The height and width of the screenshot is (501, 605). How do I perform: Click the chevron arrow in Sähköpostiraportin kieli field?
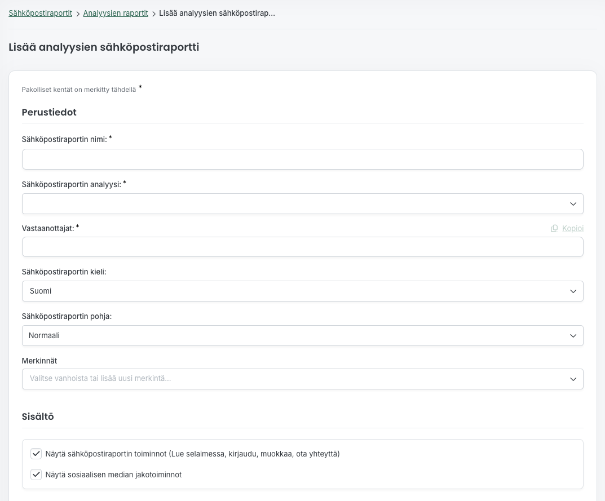click(x=573, y=291)
